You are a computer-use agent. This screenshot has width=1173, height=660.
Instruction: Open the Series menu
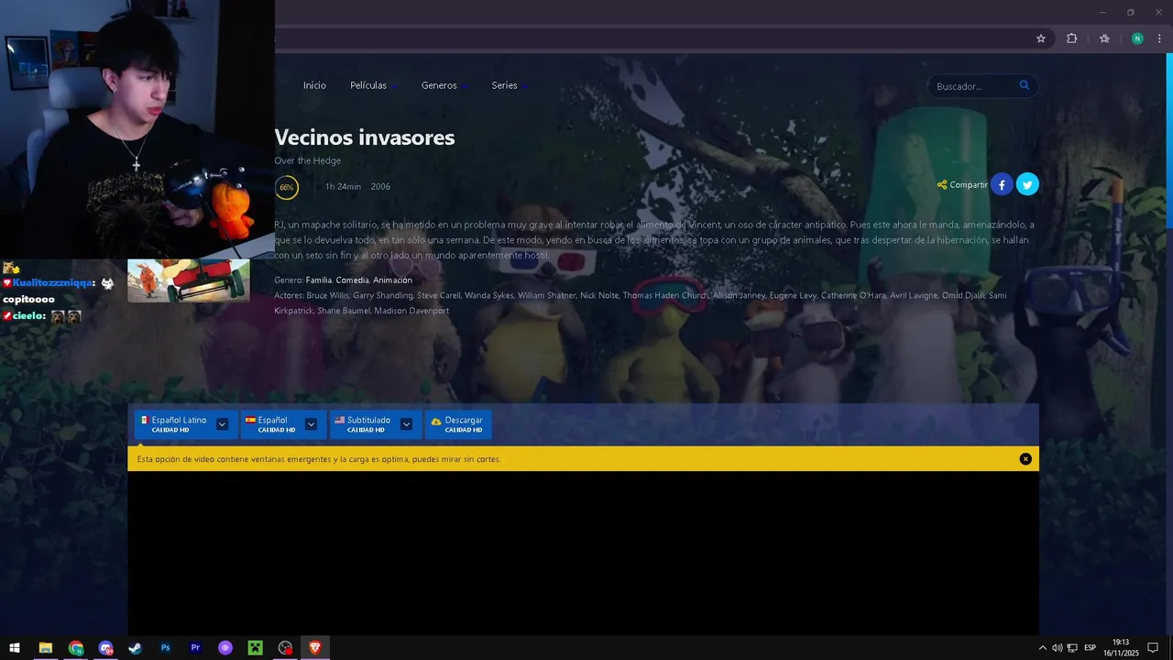click(x=505, y=85)
